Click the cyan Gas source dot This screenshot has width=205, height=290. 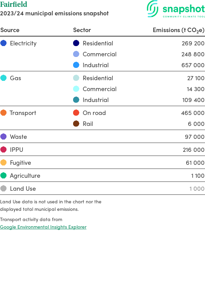click(x=3, y=78)
